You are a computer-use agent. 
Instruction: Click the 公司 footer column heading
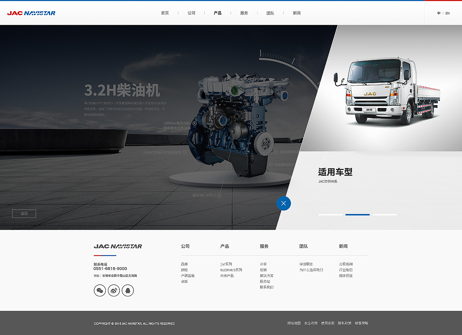pos(185,246)
